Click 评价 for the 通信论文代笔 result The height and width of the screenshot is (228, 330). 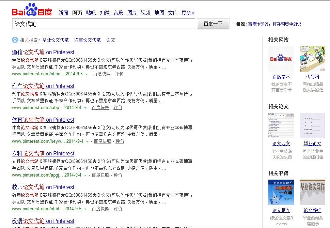[119, 74]
